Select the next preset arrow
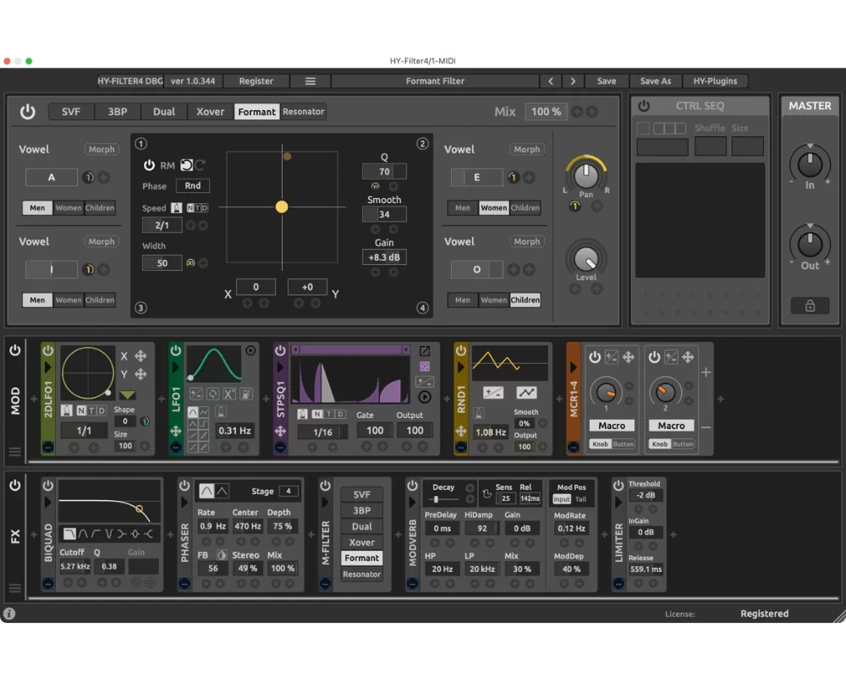Screen dimensions: 846x677 click(x=573, y=81)
